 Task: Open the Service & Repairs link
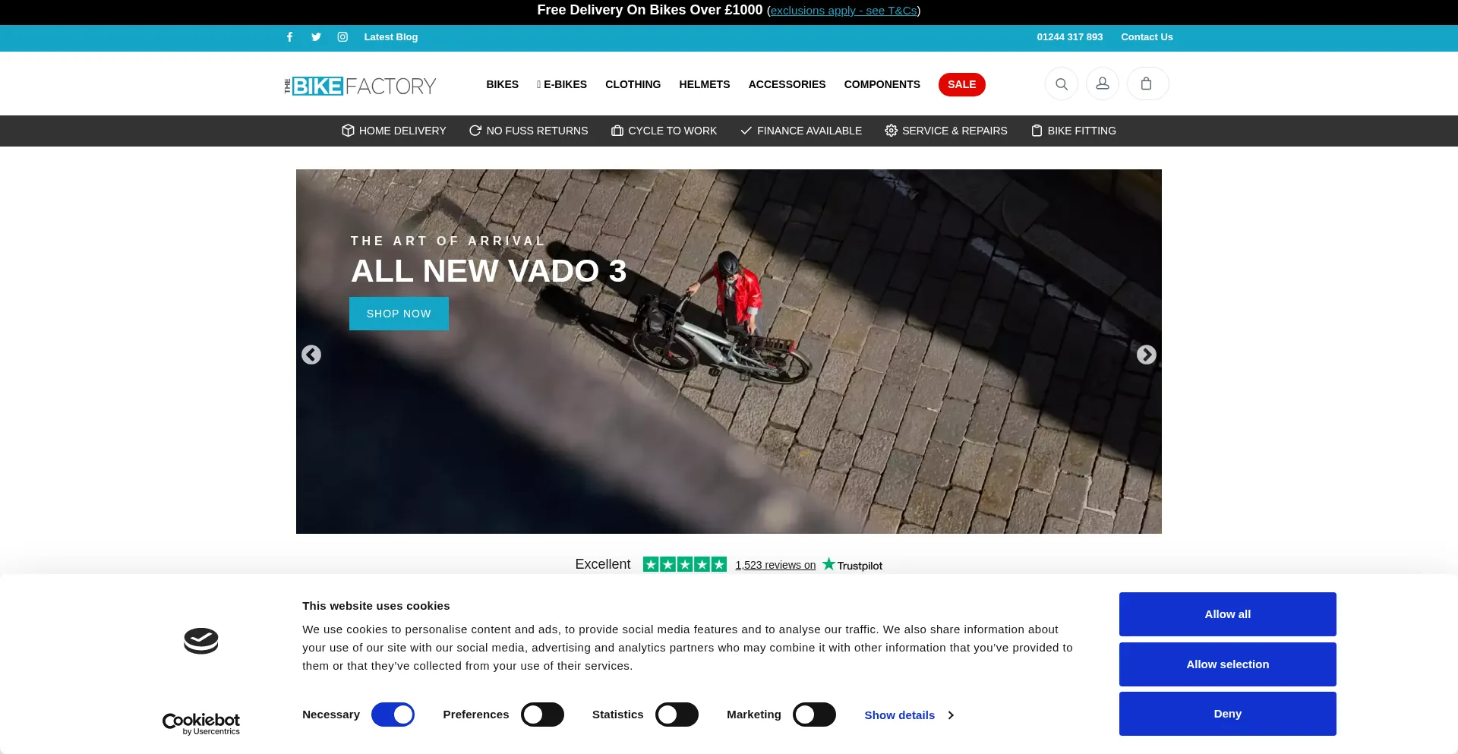coord(946,131)
